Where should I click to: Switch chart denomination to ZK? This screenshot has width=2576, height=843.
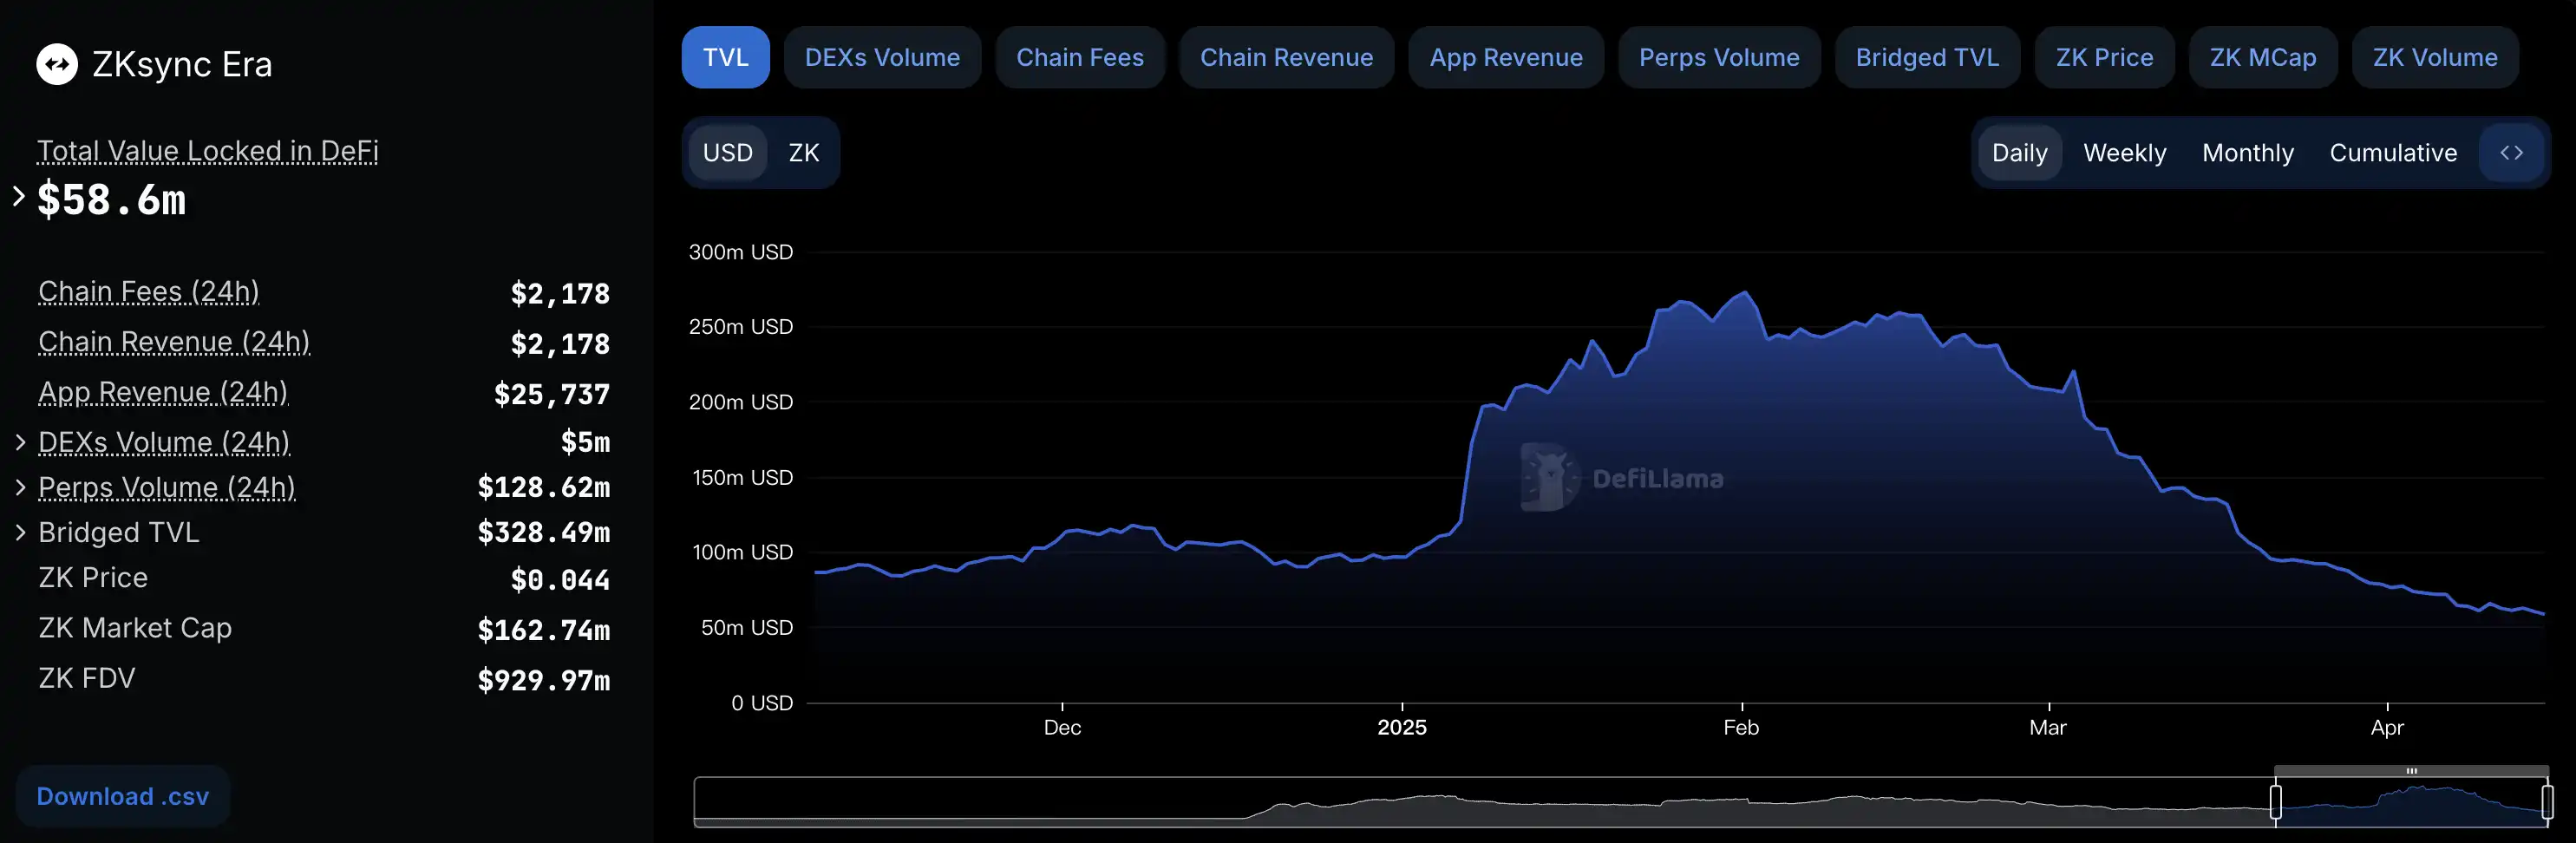pos(803,153)
